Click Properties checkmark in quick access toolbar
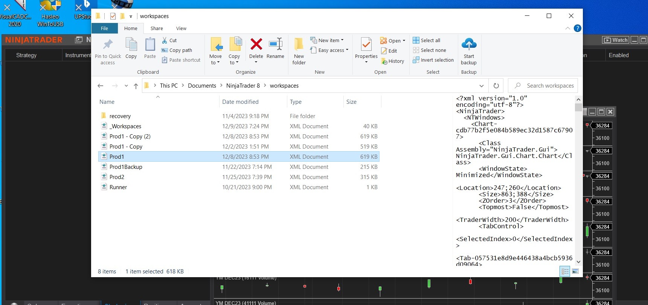Screen dimensions: 648x305 point(113,16)
